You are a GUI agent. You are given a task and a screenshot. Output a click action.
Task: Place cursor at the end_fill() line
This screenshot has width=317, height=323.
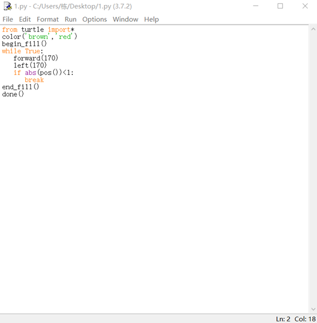click(21, 87)
